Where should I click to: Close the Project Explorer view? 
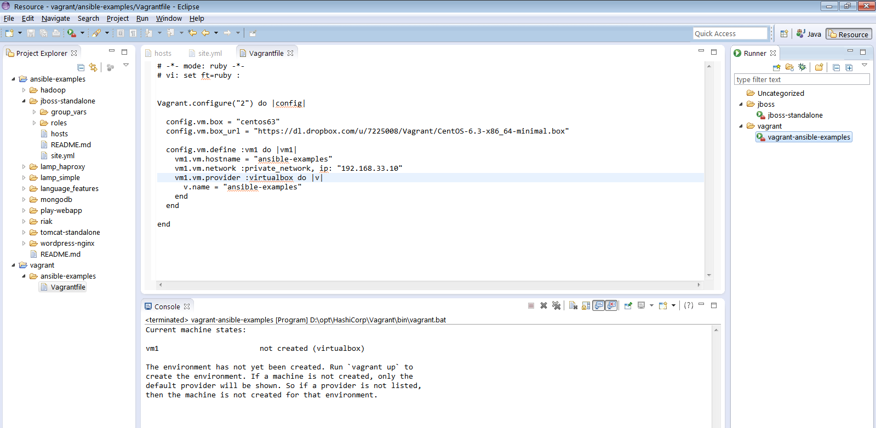click(74, 53)
